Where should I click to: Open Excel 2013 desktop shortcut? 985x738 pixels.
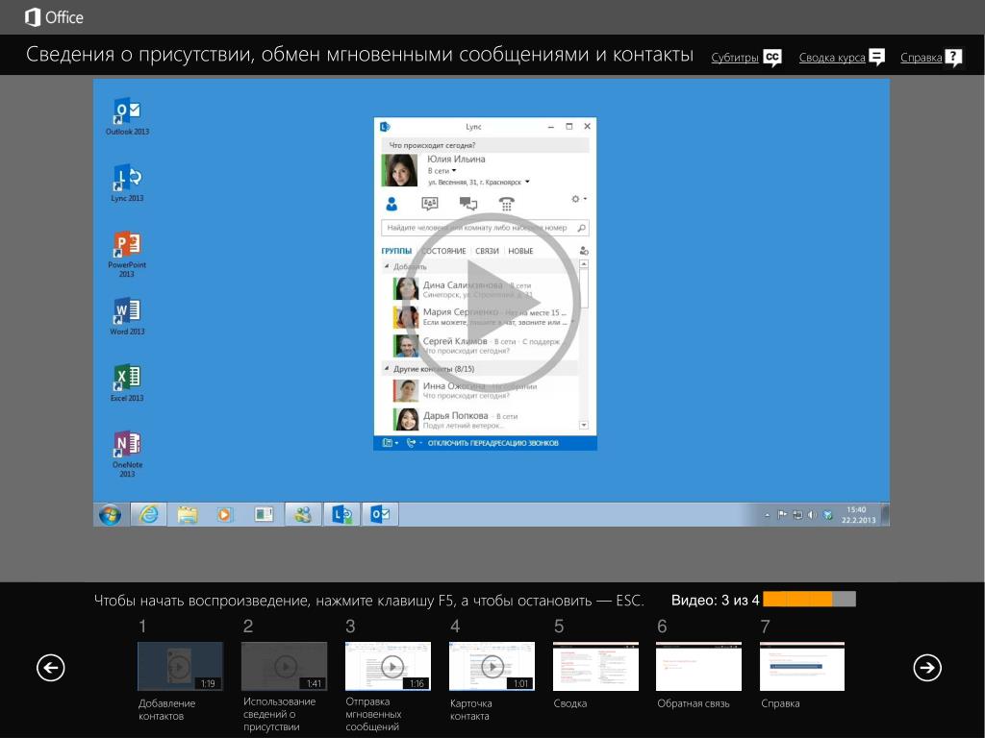coord(128,382)
